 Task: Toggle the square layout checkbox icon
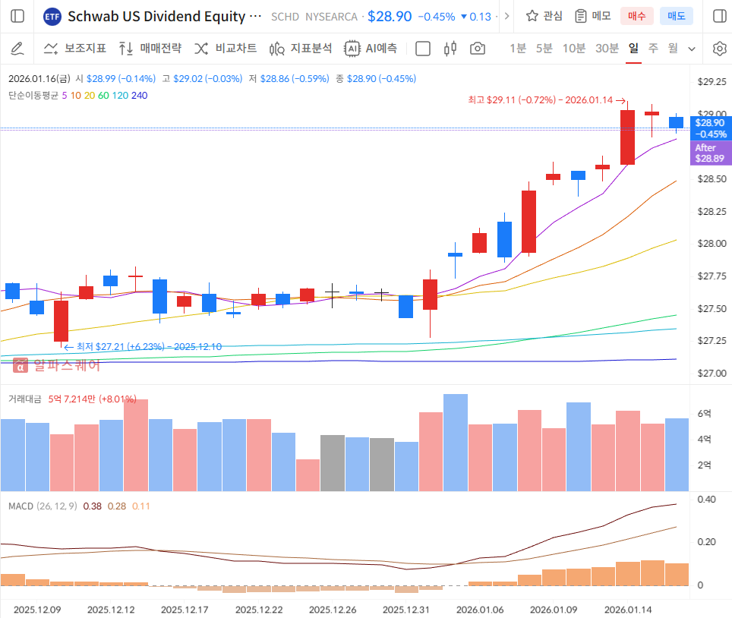tap(423, 49)
